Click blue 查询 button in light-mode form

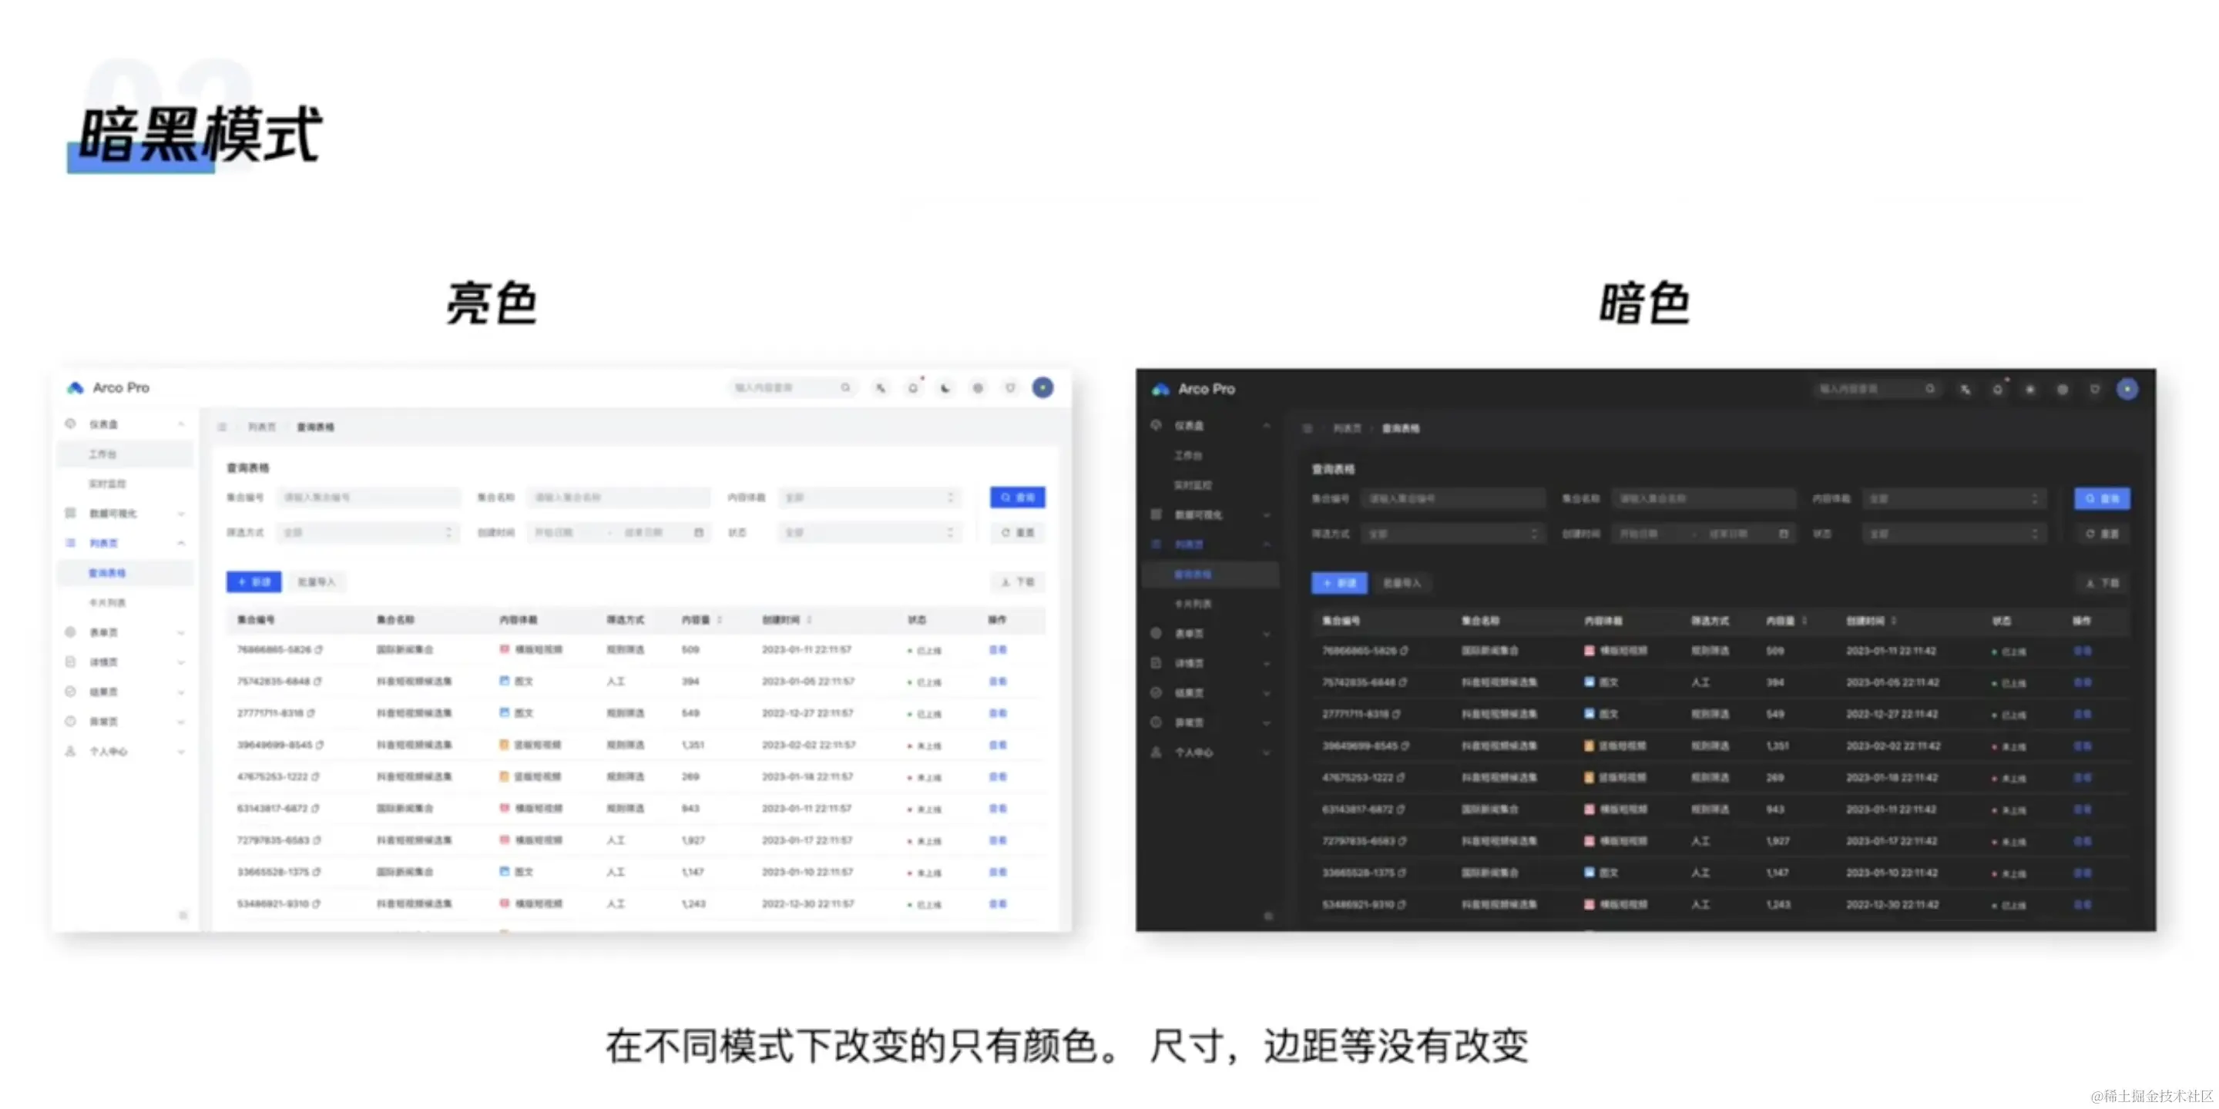(1017, 498)
